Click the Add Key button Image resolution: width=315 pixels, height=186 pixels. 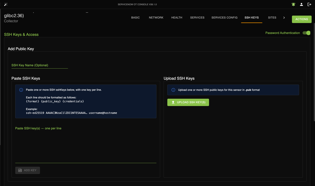(28, 170)
